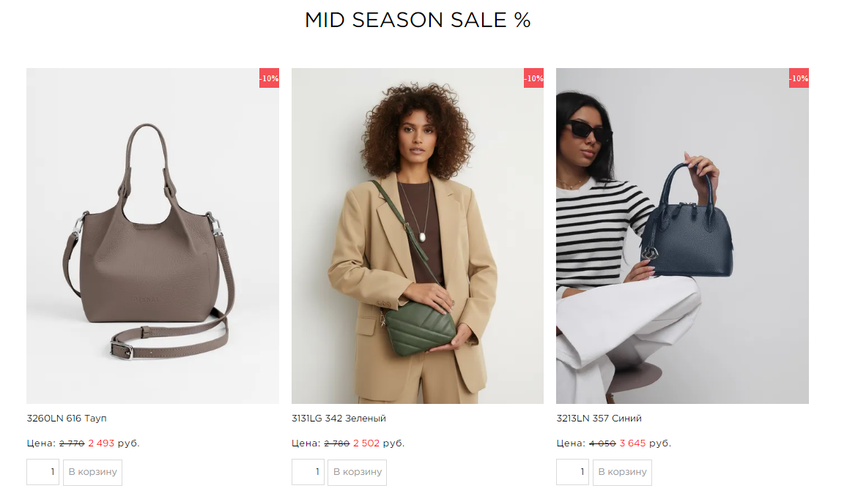Click the red sale price 3 645
Viewport: 858px width, 491px height.
(x=632, y=443)
